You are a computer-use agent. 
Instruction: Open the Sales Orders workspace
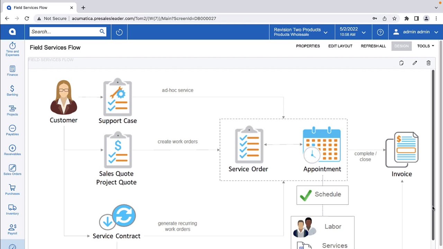pos(12,170)
